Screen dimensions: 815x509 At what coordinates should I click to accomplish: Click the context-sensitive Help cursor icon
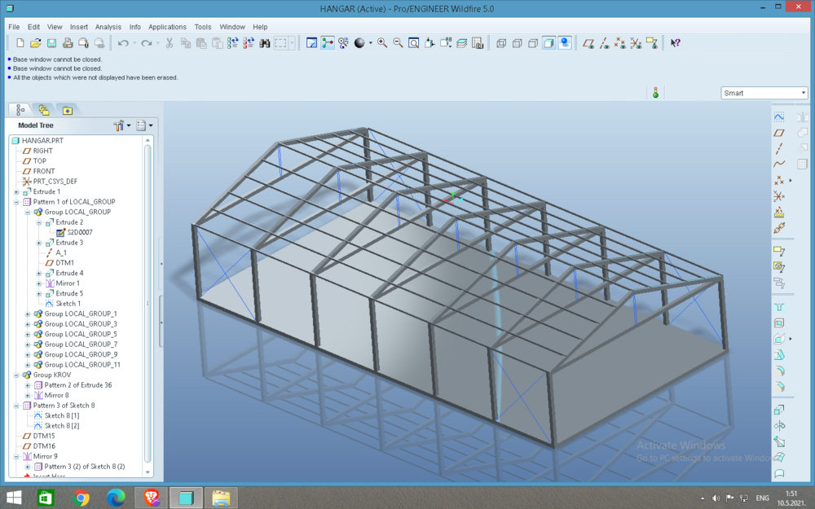(x=675, y=43)
